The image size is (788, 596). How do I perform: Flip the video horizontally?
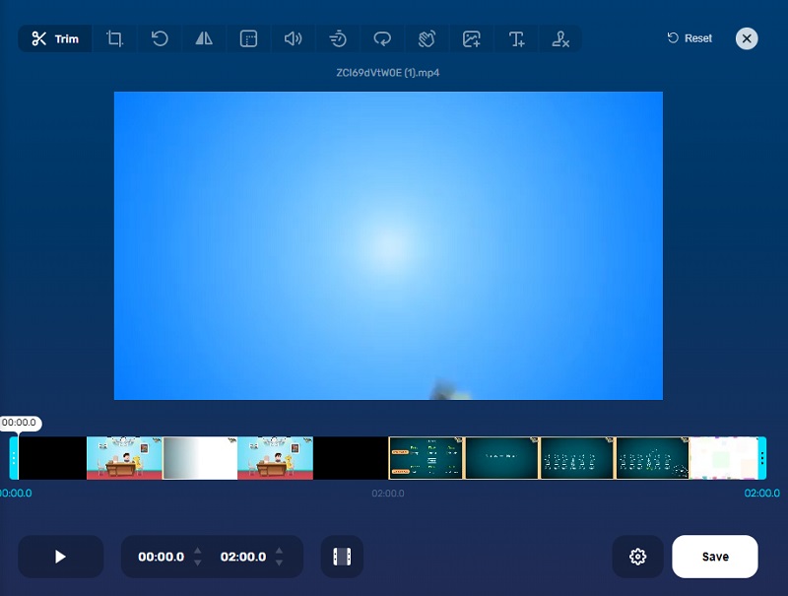pyautogui.click(x=204, y=38)
